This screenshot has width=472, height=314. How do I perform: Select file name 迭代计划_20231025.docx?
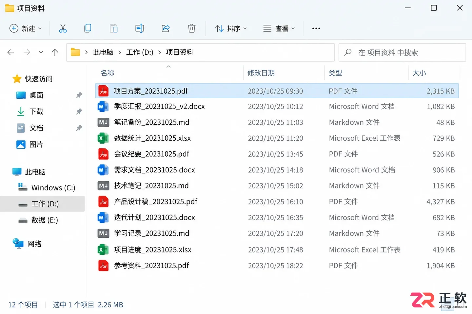tap(154, 218)
